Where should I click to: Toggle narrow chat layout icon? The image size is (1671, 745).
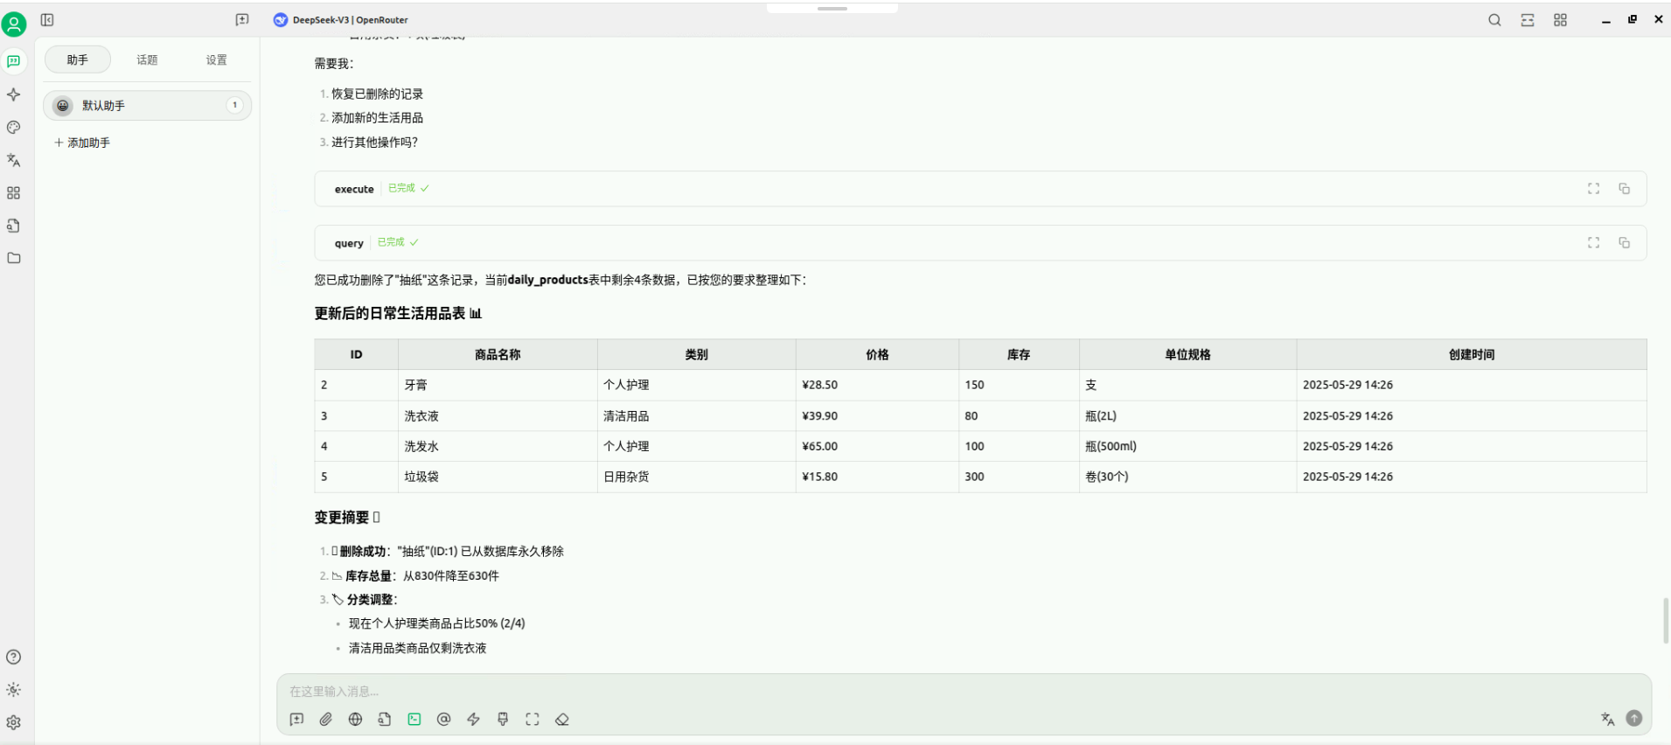click(x=1528, y=20)
